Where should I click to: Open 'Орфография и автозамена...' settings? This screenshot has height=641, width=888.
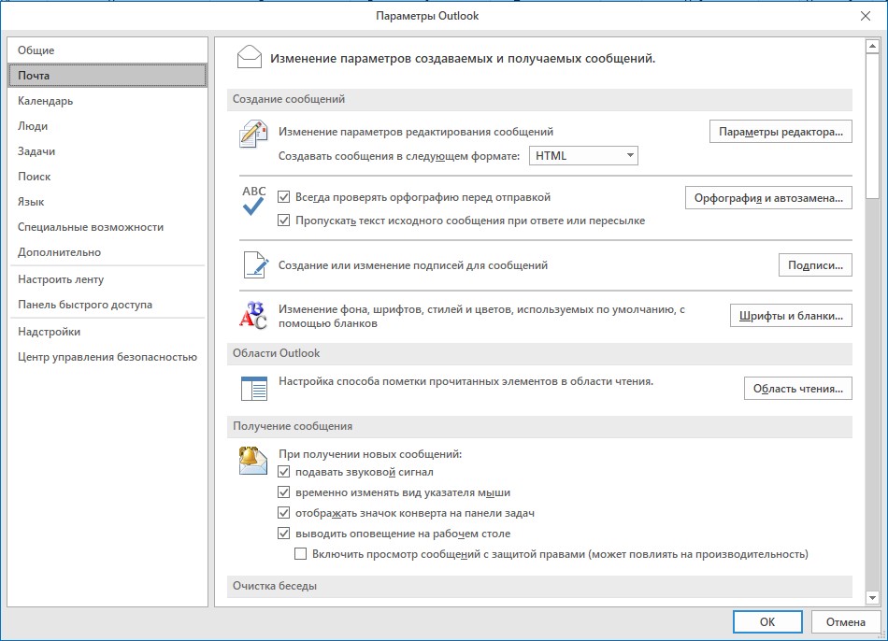click(x=768, y=197)
